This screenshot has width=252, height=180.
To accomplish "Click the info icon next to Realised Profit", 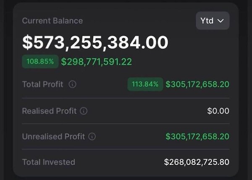I will pyautogui.click(x=84, y=111).
